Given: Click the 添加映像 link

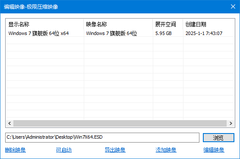Looking at the screenshot, I should click(x=166, y=150).
